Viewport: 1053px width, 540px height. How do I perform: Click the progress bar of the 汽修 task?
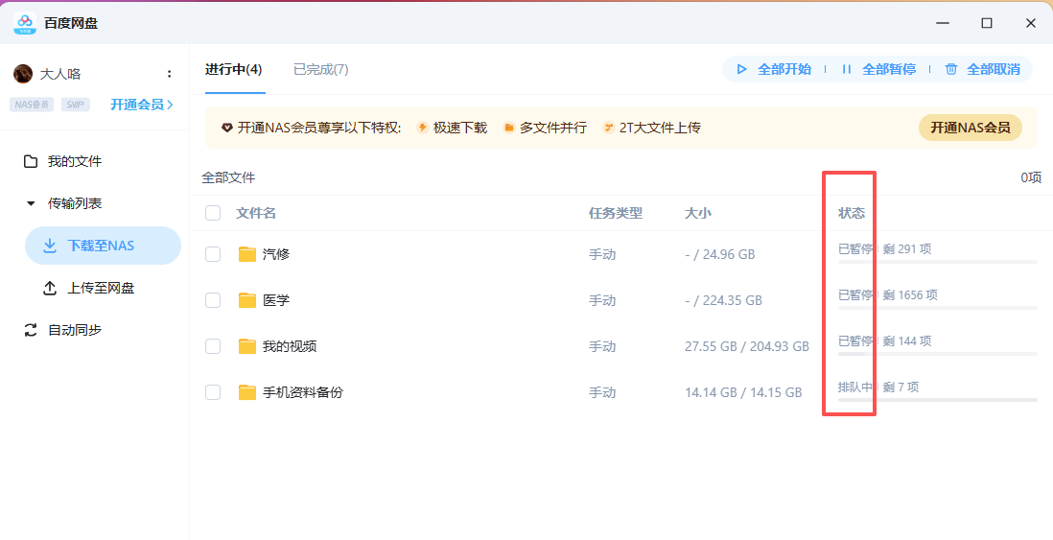938,262
